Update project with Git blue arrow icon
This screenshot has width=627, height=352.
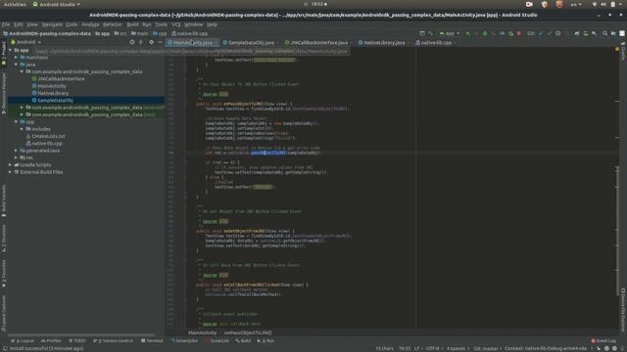coord(541,34)
